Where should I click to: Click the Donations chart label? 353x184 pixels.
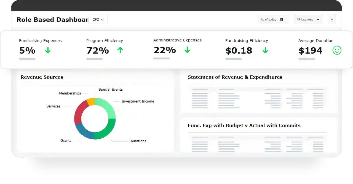(138, 141)
